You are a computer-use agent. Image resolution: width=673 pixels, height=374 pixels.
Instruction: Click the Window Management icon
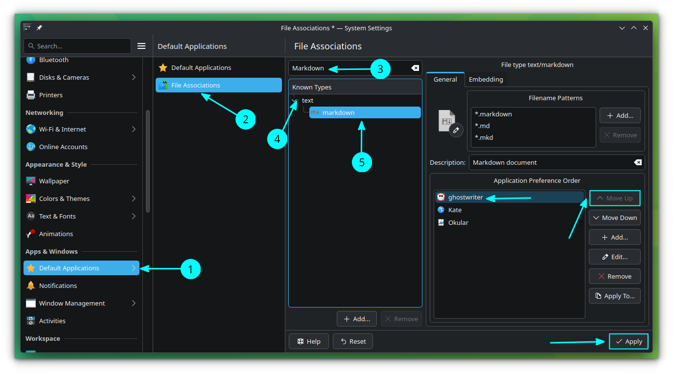(x=31, y=303)
